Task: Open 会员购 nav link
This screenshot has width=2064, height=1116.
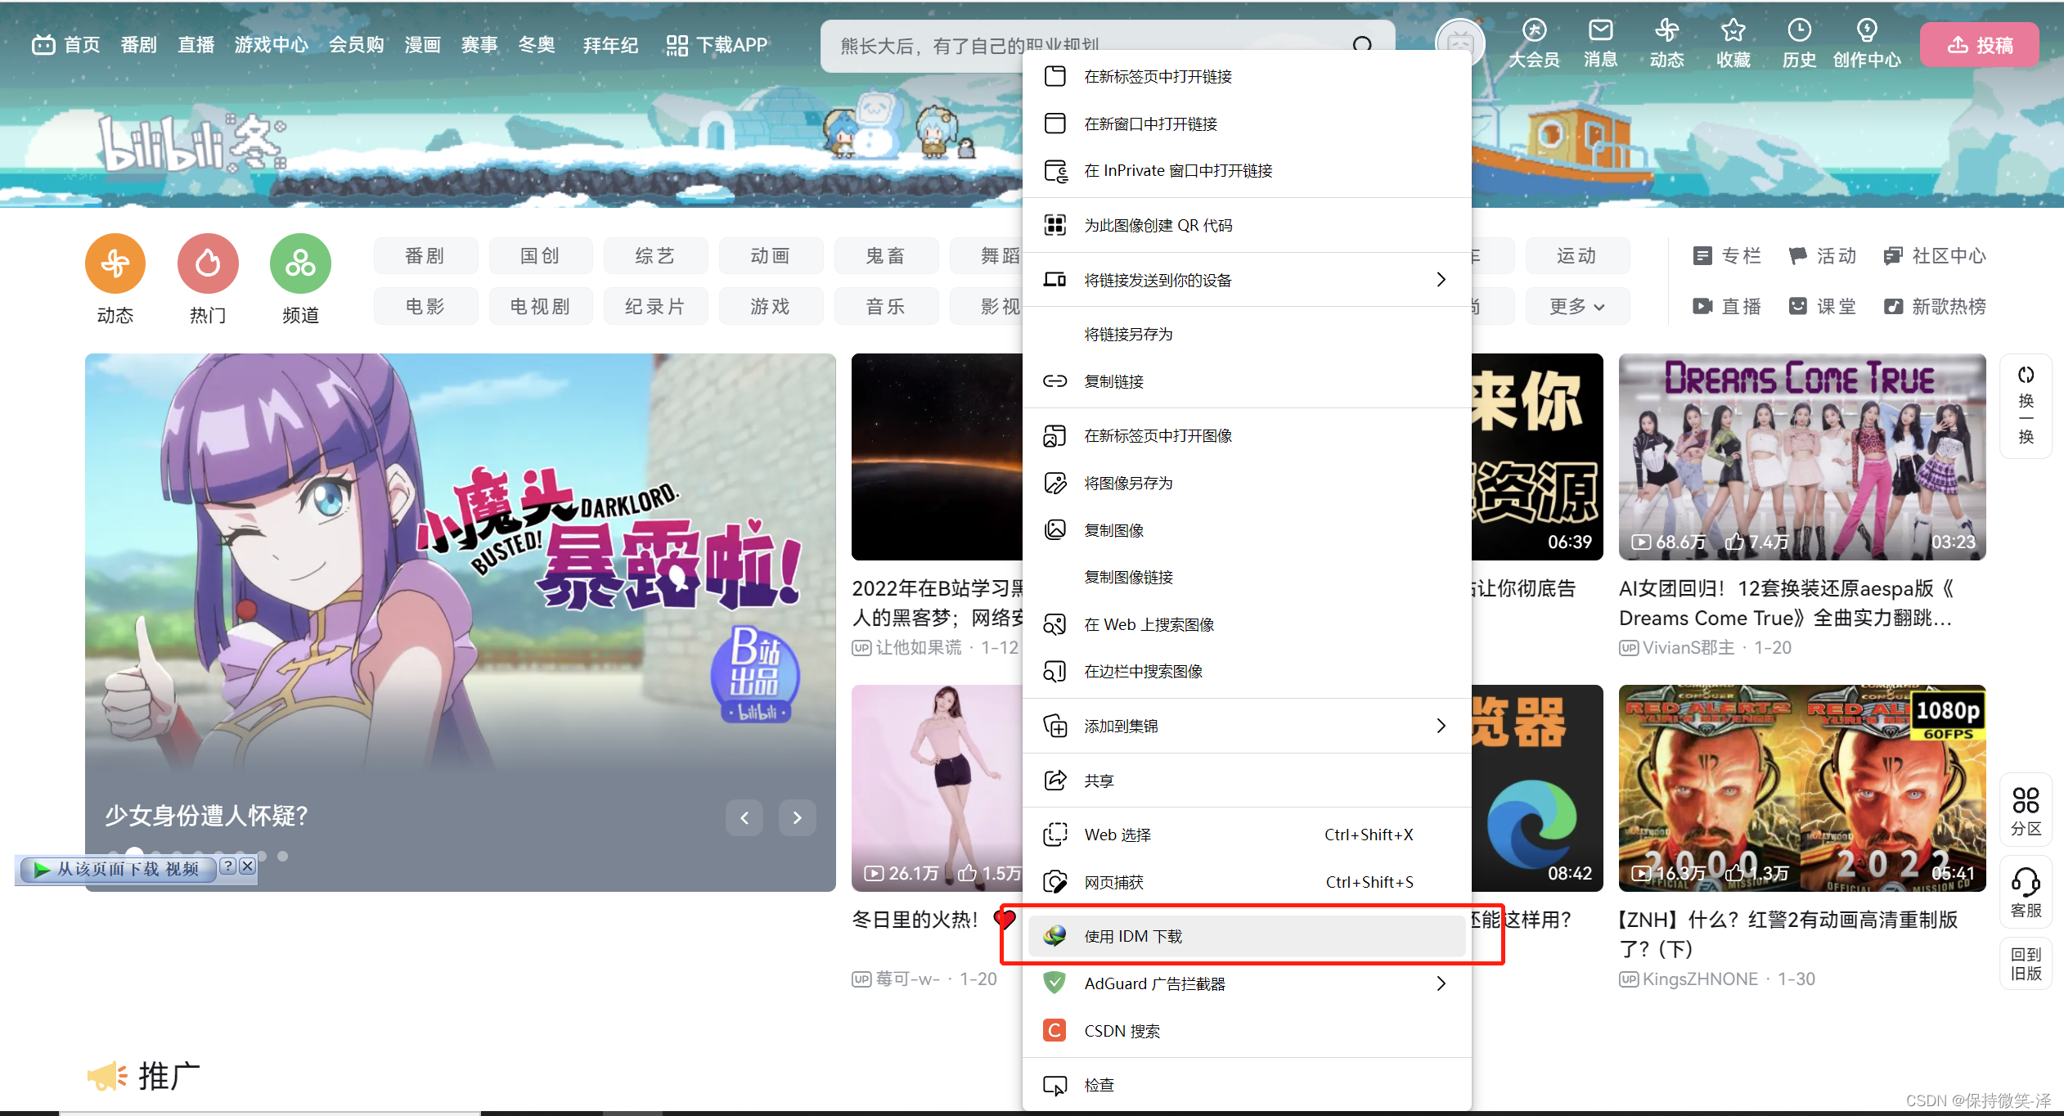Action: (x=356, y=45)
